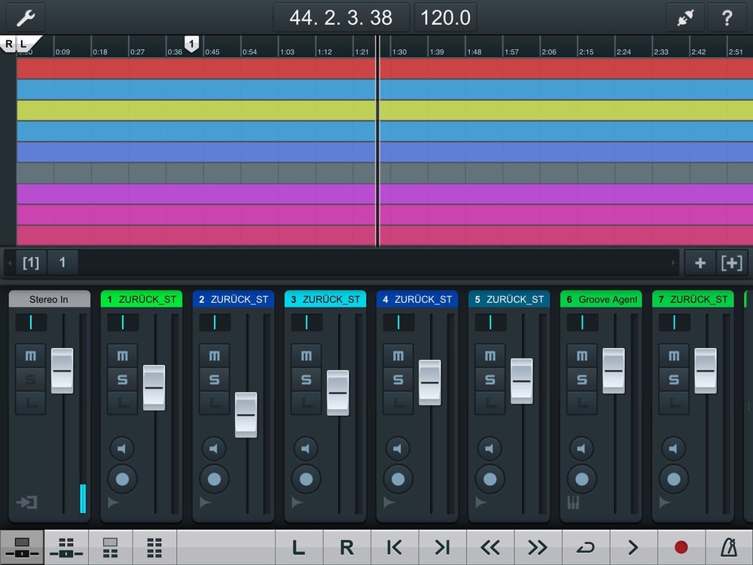Select the Stereo In channel header
Image resolution: width=753 pixels, height=565 pixels.
pos(50,299)
